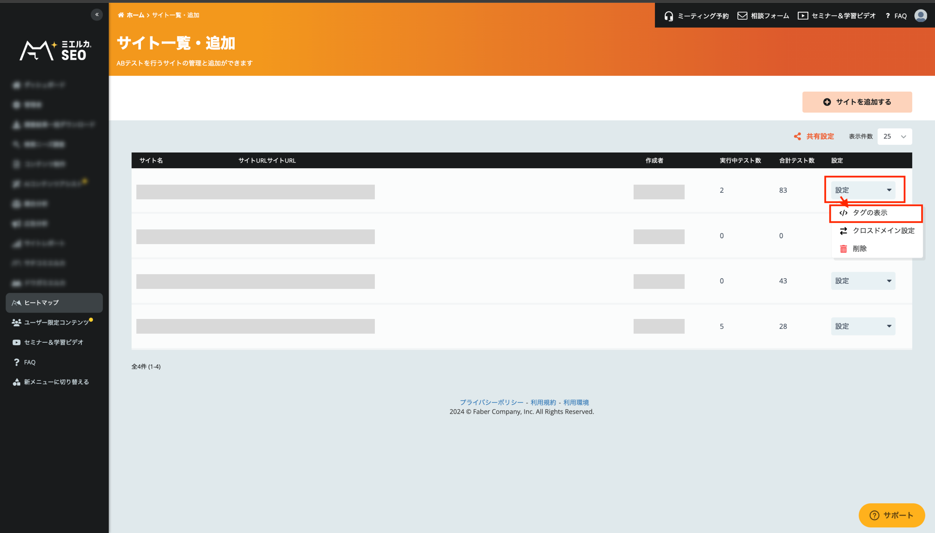
Task: Open プライバシーポリシー footer link
Action: pos(491,402)
